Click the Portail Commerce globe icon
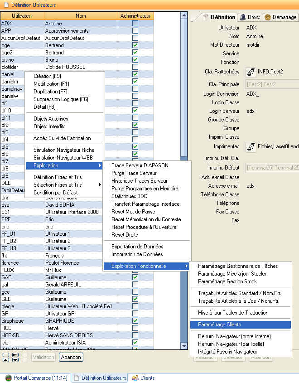Viewport: 299px width, 383px height. tap(8, 378)
